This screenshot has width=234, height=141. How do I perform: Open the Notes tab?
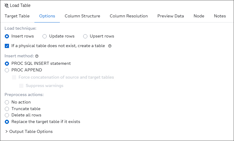(x=220, y=16)
